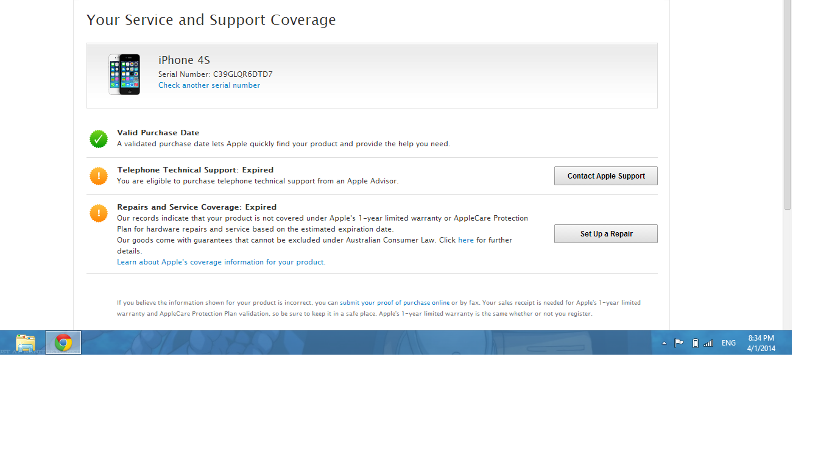Click the Set Up a Repair button
The width and height of the screenshot is (832, 468).
tap(606, 234)
